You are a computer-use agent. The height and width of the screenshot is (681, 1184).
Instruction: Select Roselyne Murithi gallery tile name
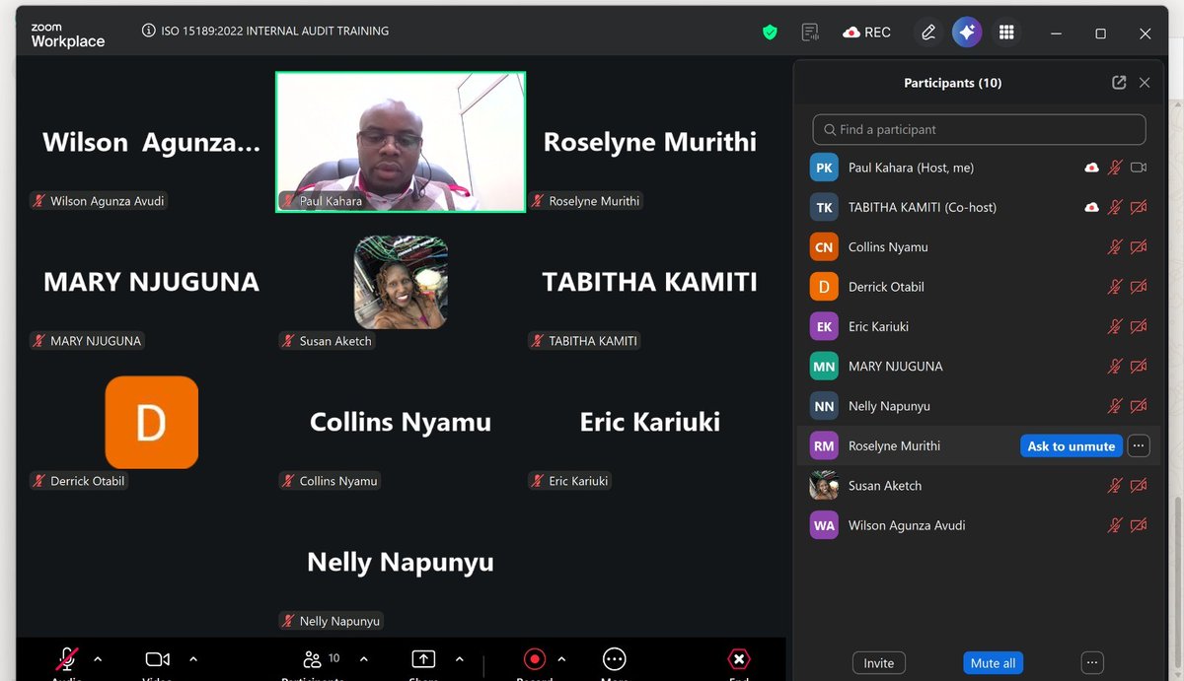[650, 142]
